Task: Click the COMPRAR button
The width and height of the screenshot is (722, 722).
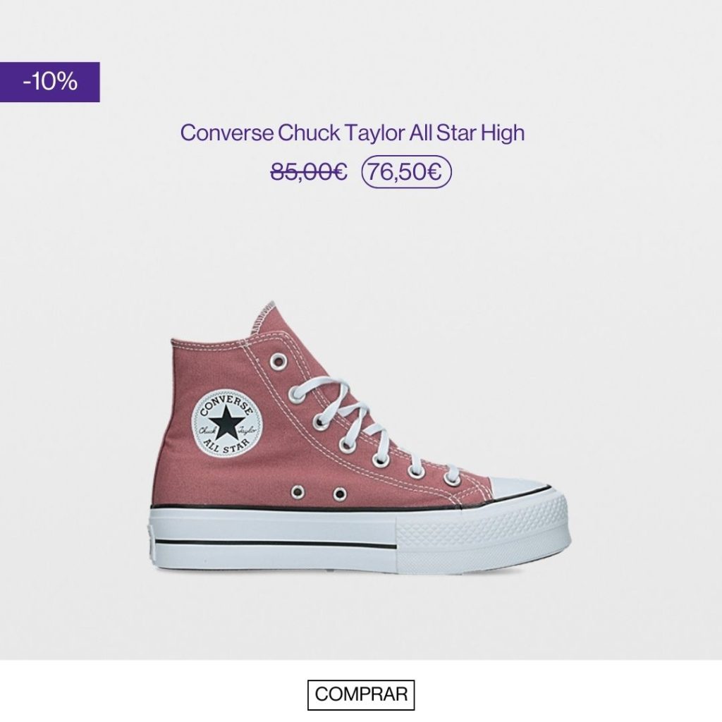Action: (360, 694)
